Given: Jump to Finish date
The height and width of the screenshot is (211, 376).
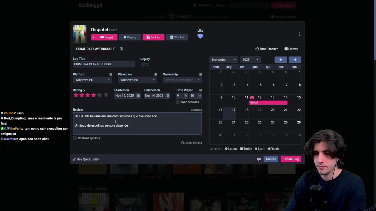Looking at the screenshot, I should click(273, 149).
